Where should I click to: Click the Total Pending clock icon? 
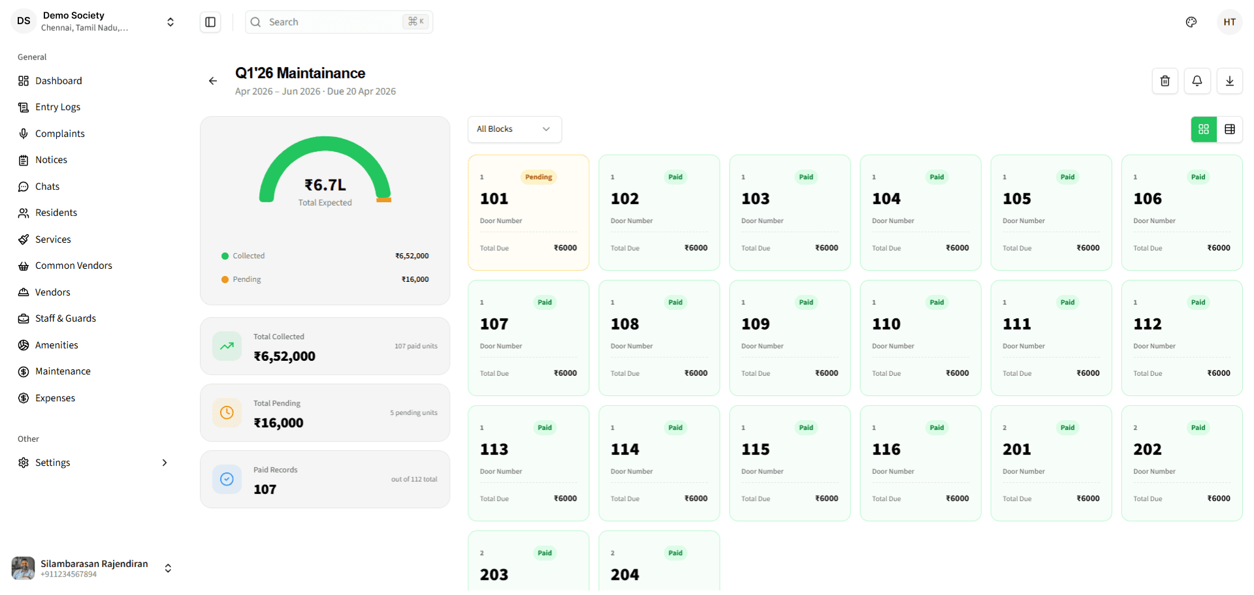tap(227, 413)
